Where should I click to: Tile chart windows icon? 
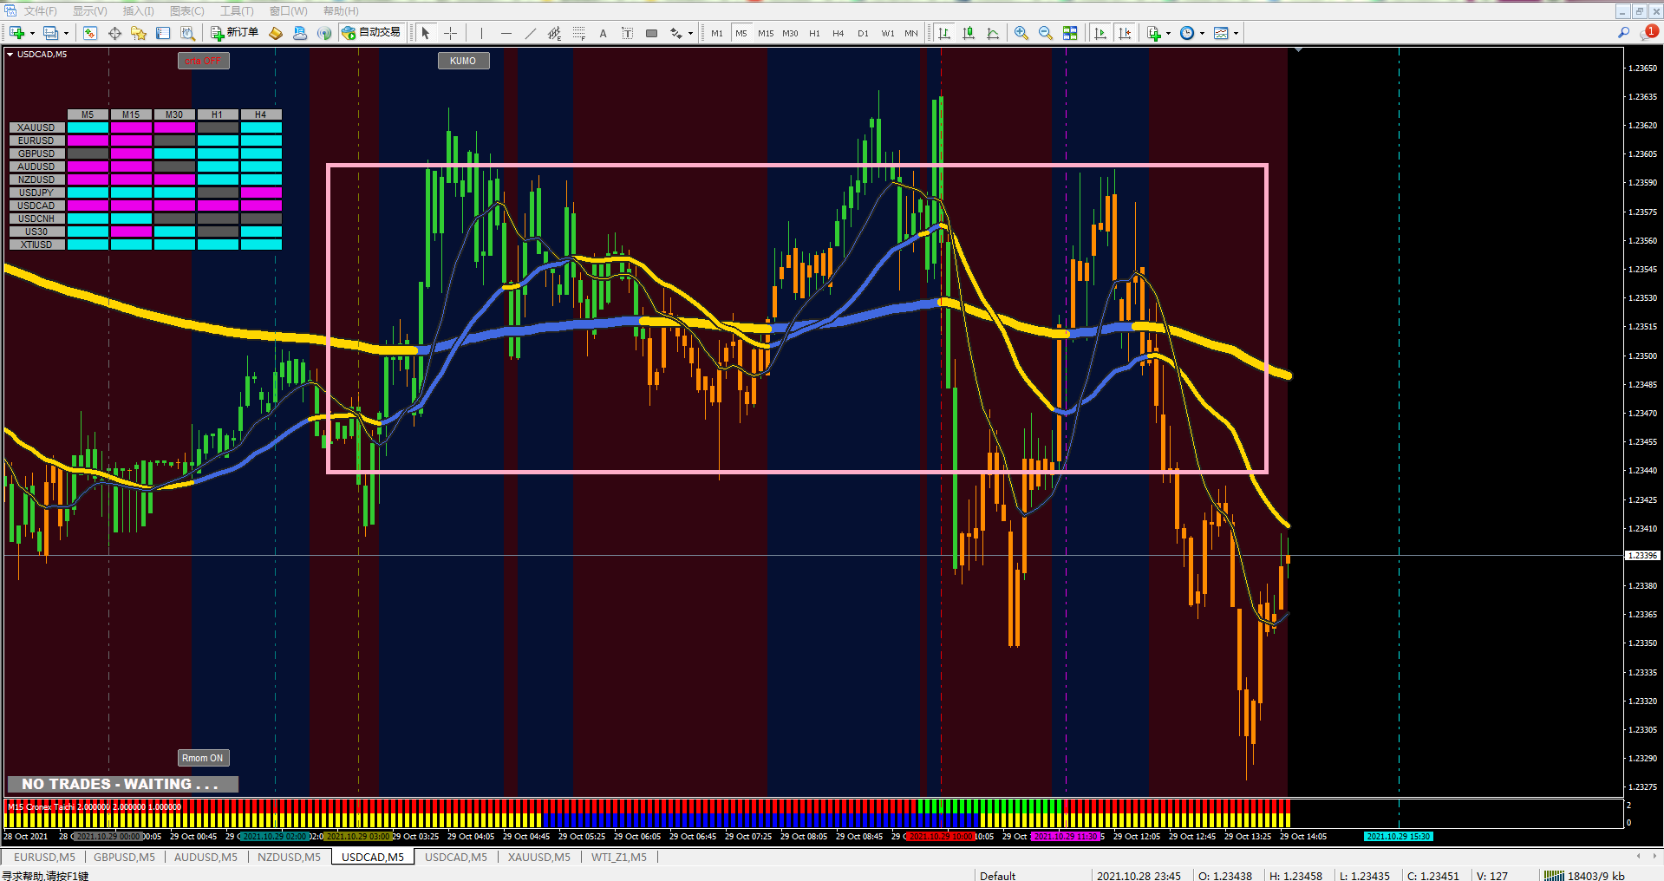1070,33
